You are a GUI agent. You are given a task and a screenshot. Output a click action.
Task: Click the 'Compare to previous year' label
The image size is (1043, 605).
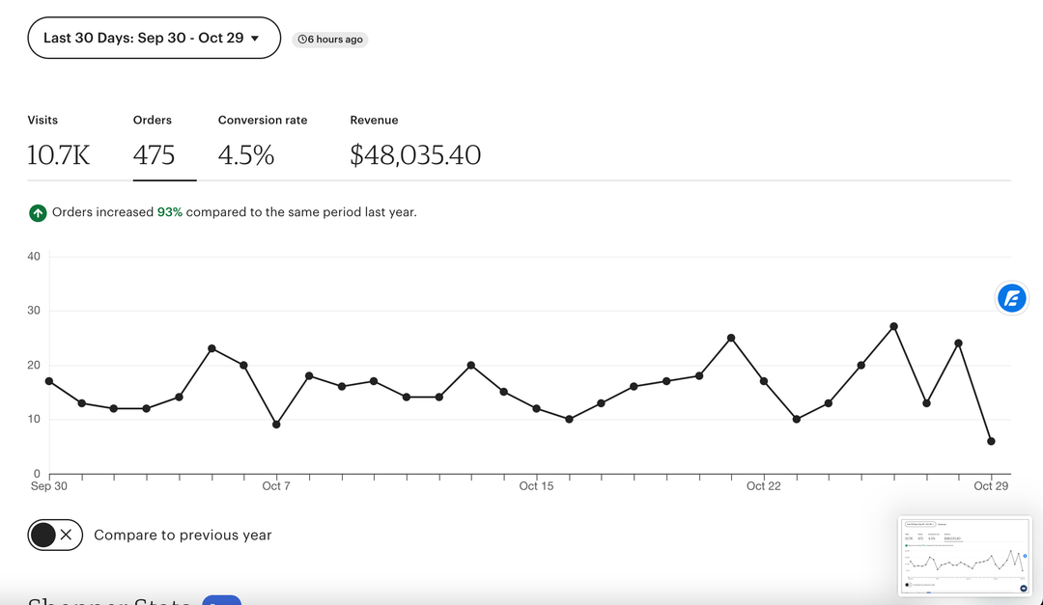183,535
